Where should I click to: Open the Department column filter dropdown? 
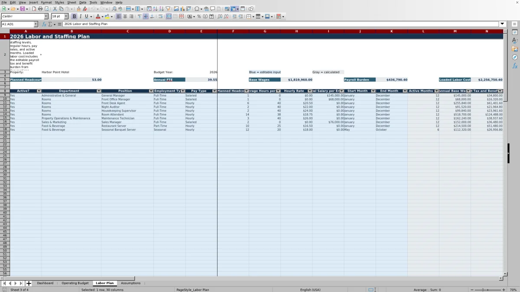click(x=99, y=91)
